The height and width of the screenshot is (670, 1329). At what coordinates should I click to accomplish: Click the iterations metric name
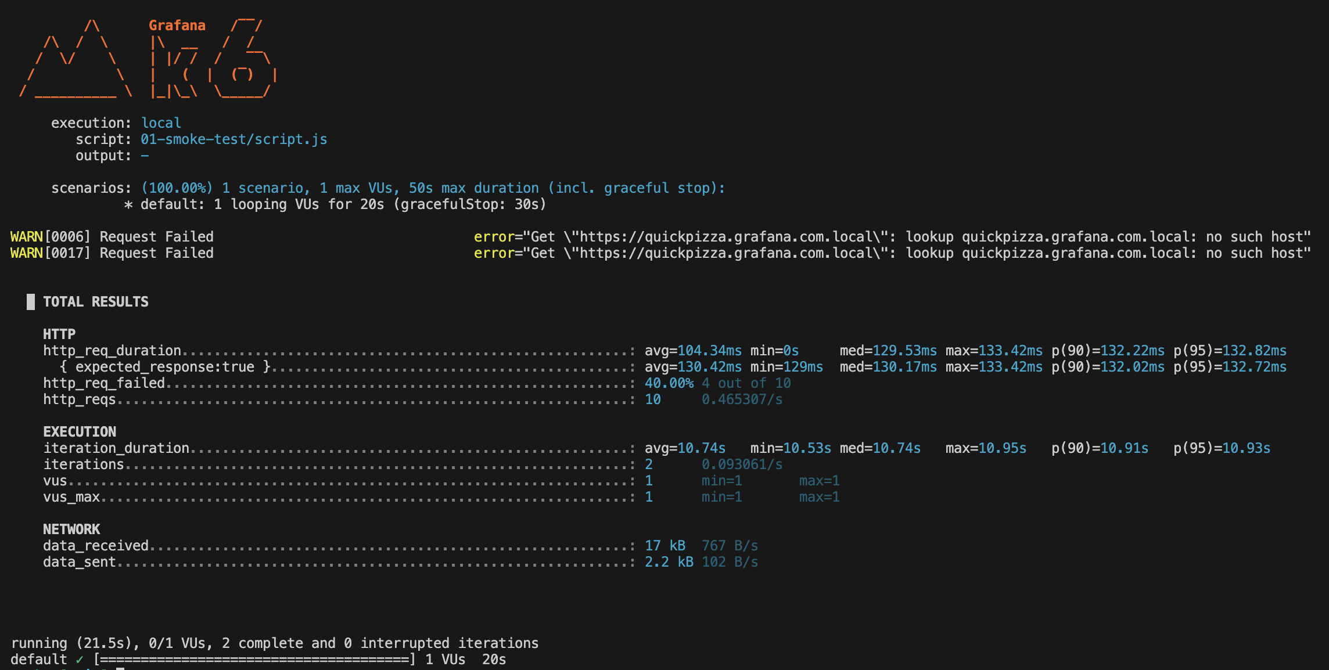(84, 464)
